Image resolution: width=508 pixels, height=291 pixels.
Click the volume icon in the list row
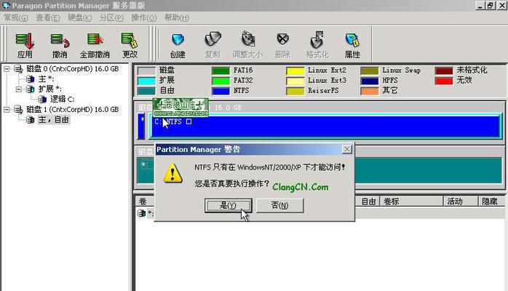coord(142,213)
